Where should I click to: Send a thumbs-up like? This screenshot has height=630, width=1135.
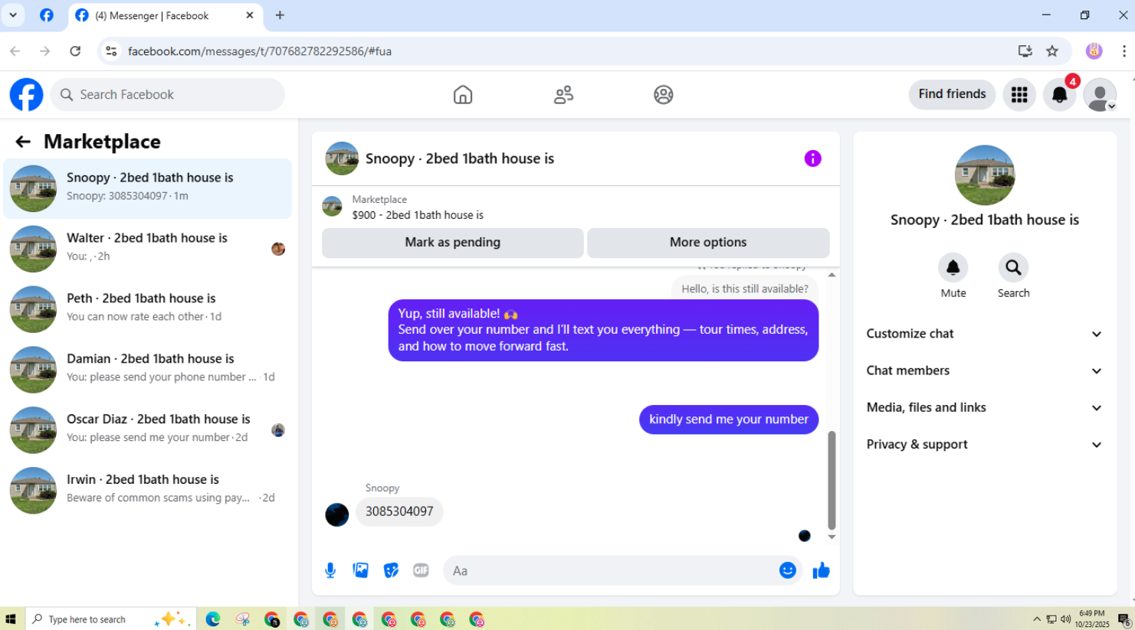click(x=821, y=570)
